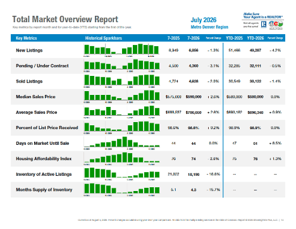Click the Months Supply of Inventory sparkbar chart

[x=121, y=189]
